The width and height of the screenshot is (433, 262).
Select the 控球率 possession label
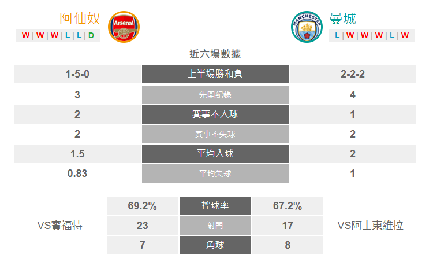pos(215,206)
